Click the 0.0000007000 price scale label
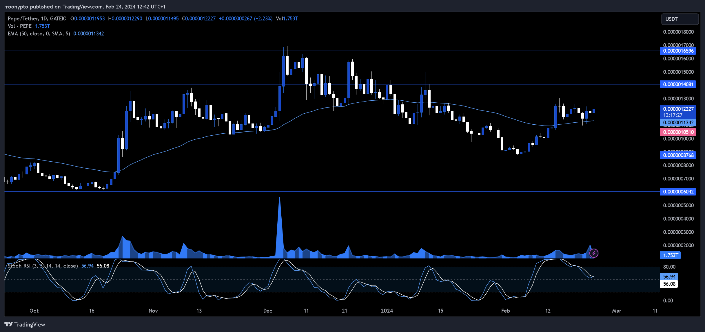 pos(678,179)
